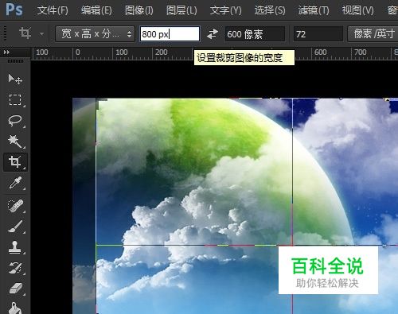Open the 宽 x 高 x 分 ratio dropdown

pyautogui.click(x=96, y=33)
